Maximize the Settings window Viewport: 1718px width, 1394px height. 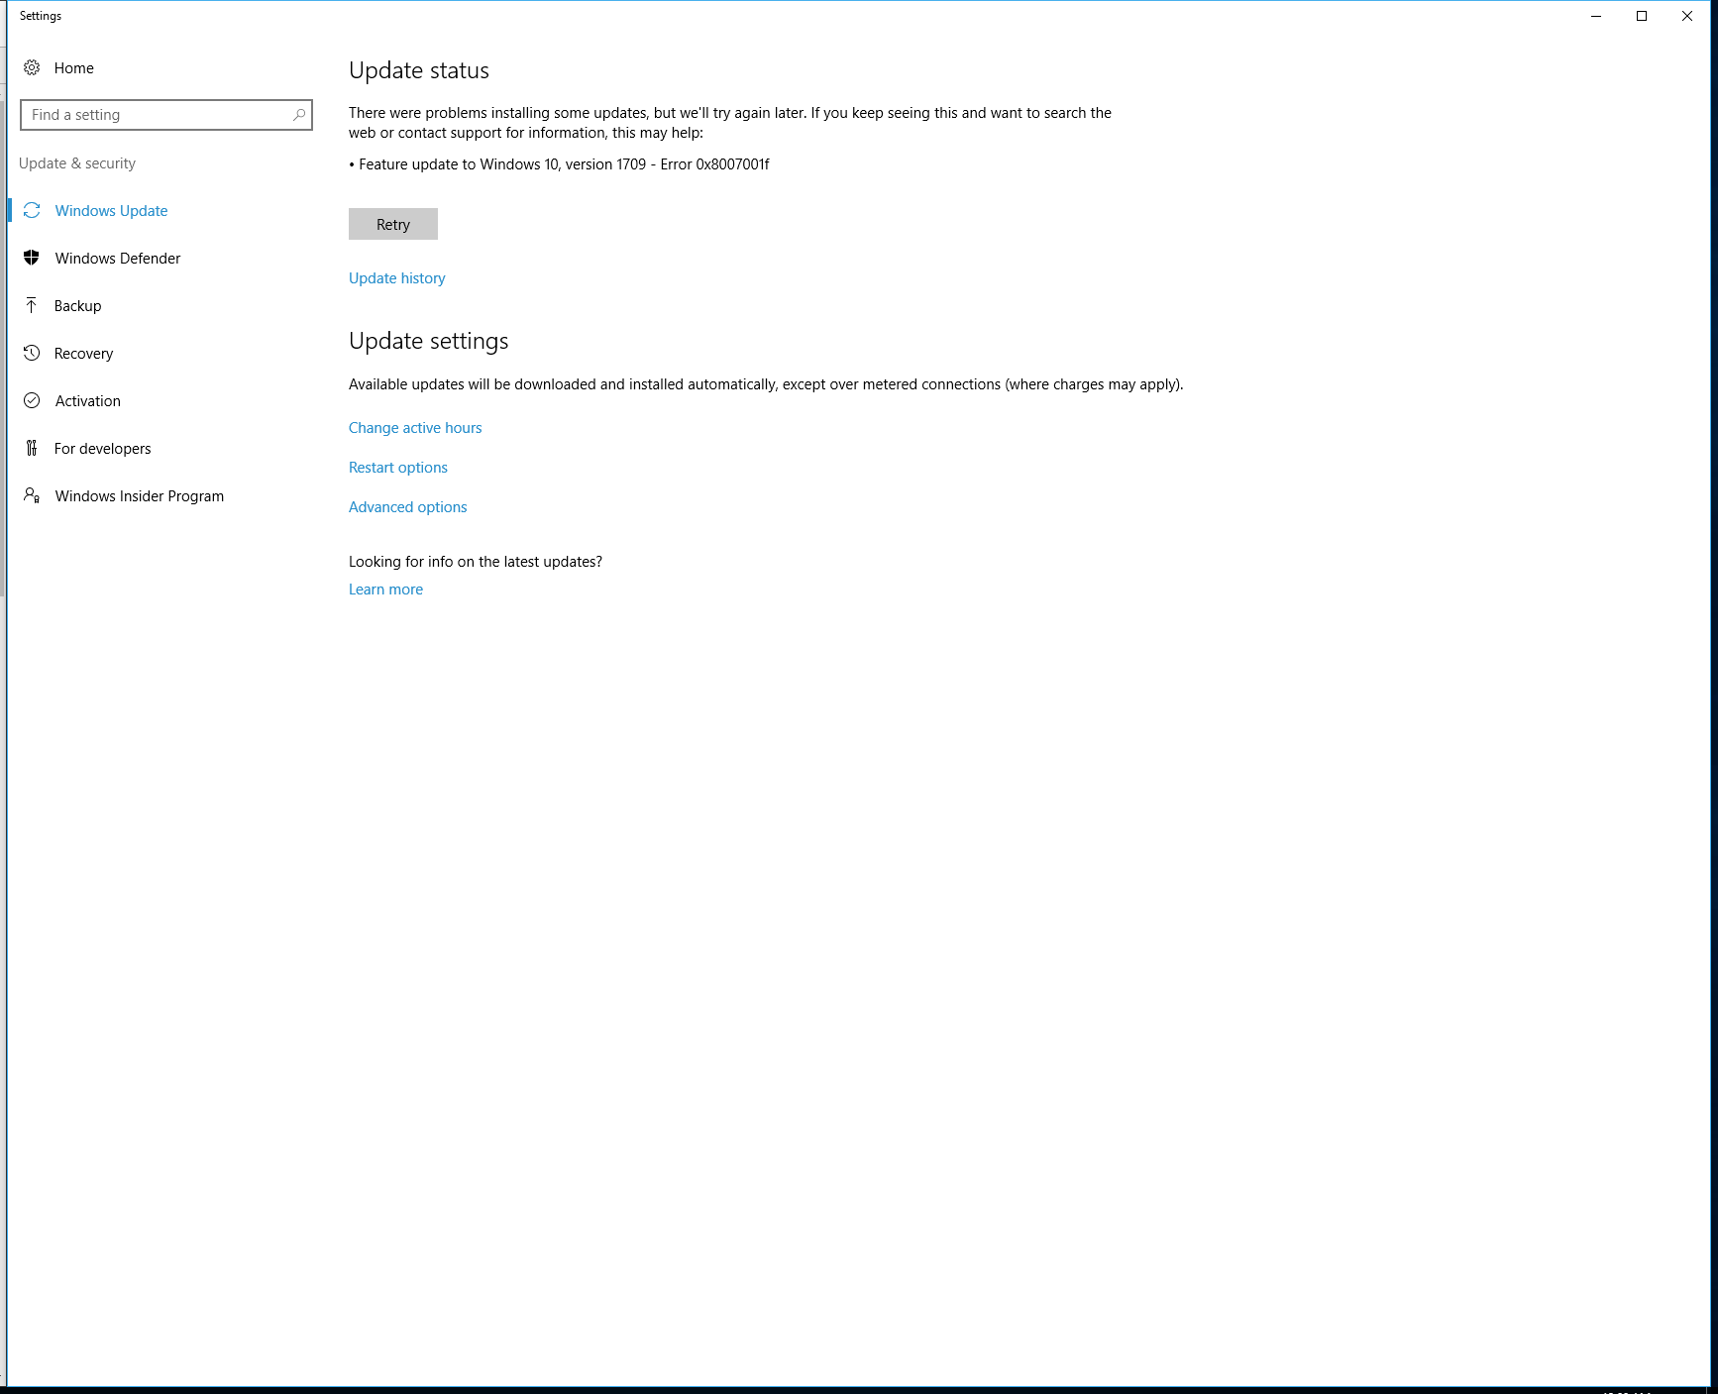click(1642, 16)
